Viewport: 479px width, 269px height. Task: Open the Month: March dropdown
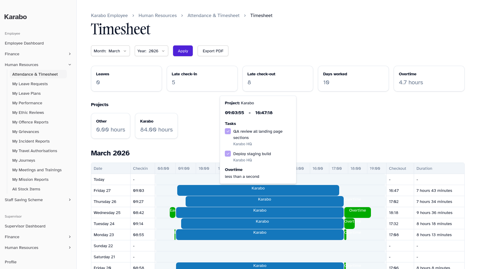[x=110, y=51]
